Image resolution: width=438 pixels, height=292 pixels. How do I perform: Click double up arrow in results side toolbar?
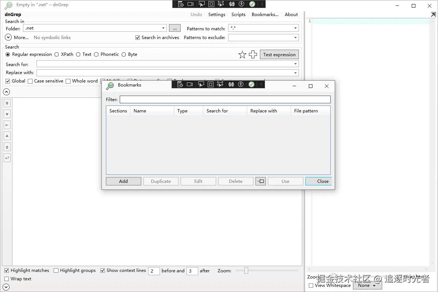[7, 147]
